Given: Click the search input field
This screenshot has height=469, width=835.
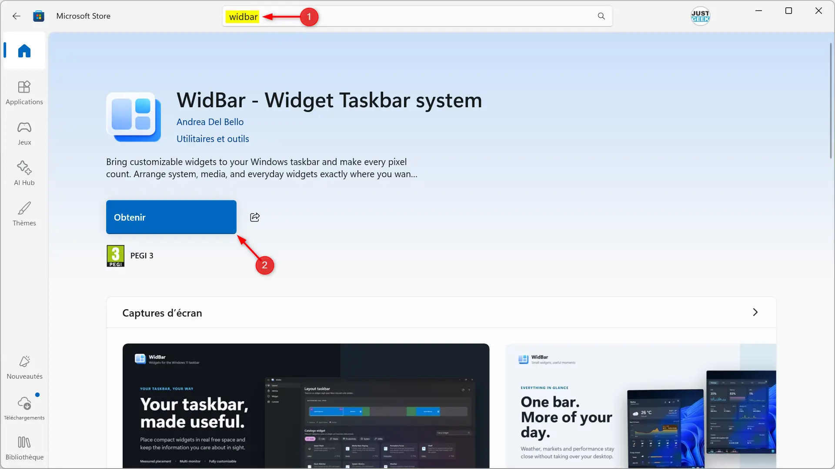Looking at the screenshot, I should click(417, 17).
